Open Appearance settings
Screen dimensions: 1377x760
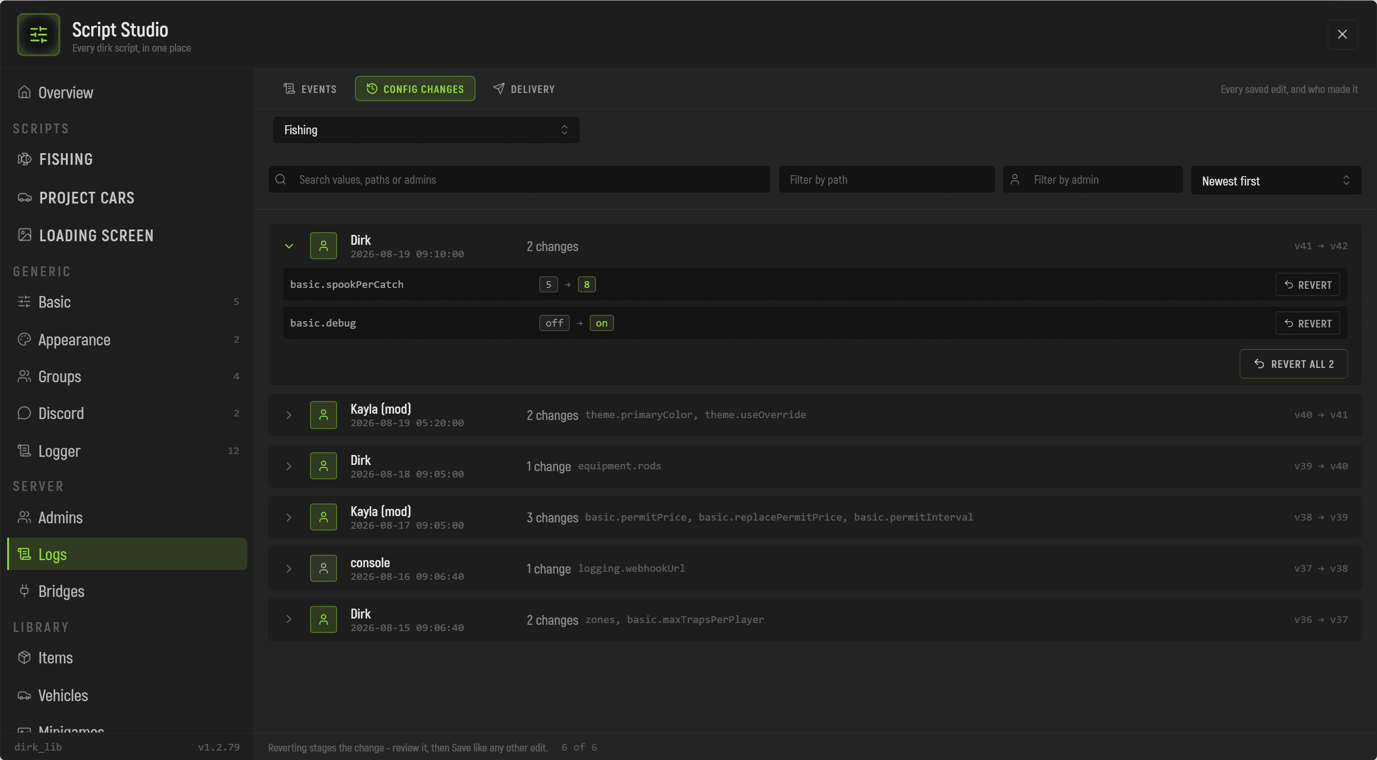(x=127, y=340)
